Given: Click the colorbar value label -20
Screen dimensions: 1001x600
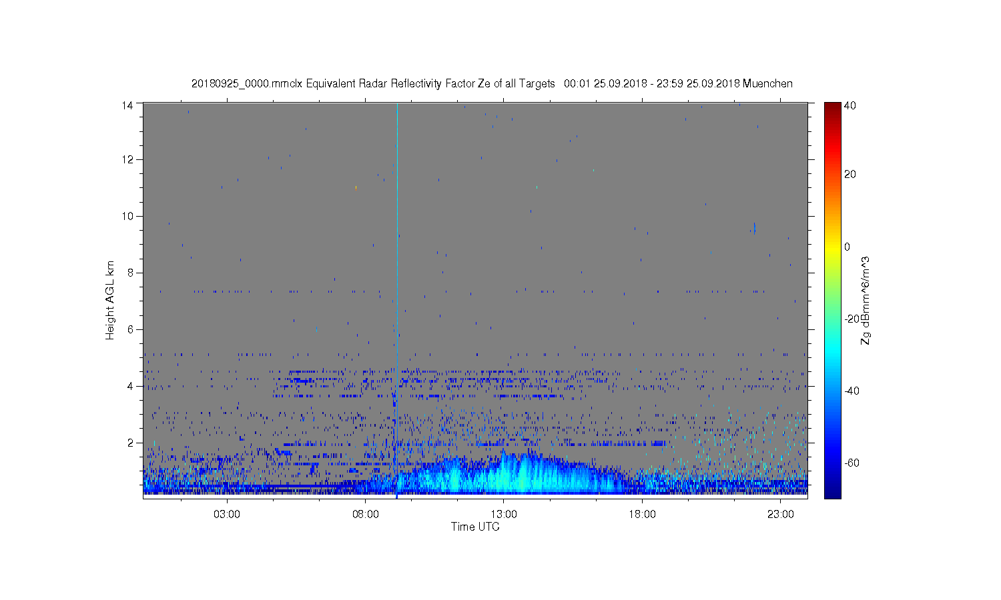Looking at the screenshot, I should click(x=852, y=319).
